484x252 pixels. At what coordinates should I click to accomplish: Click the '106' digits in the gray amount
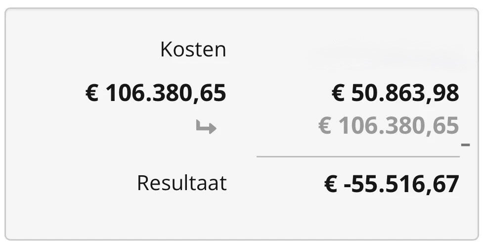coord(354,126)
